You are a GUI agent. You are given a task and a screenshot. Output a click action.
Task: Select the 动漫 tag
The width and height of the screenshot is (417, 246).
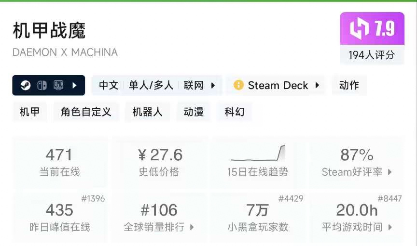tap(194, 112)
